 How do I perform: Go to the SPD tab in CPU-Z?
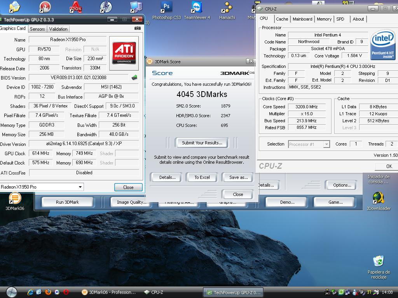pos(340,19)
